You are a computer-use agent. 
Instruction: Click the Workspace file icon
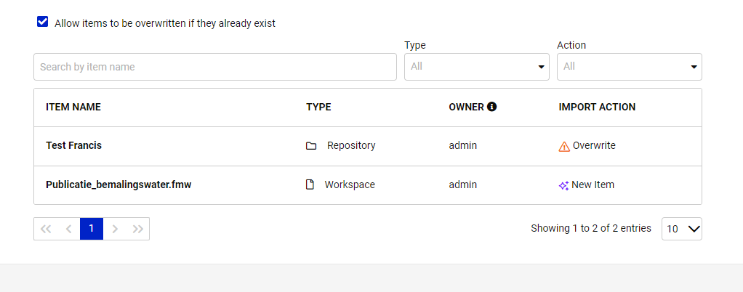tap(310, 184)
